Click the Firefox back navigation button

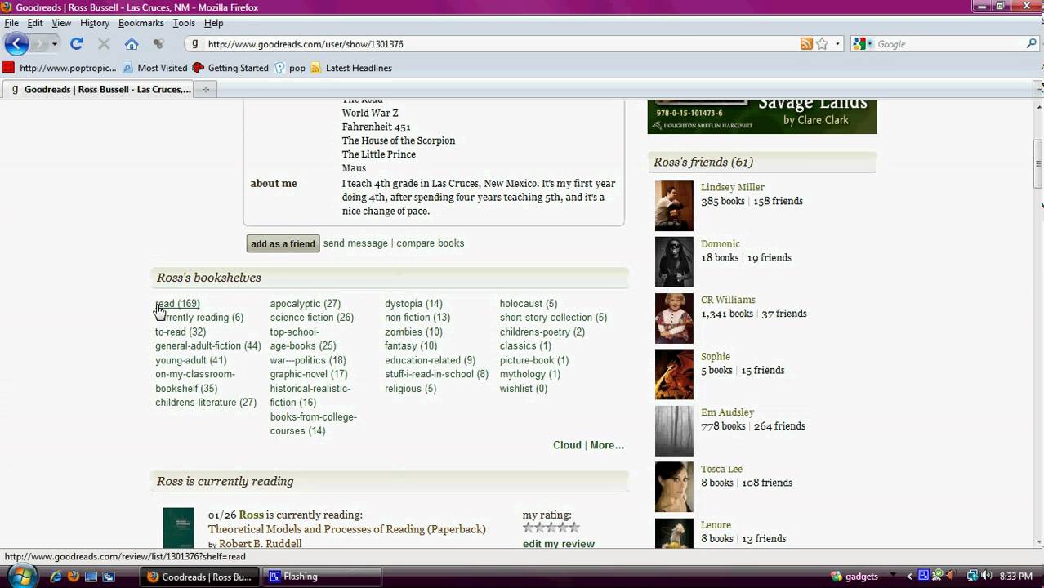(17, 44)
